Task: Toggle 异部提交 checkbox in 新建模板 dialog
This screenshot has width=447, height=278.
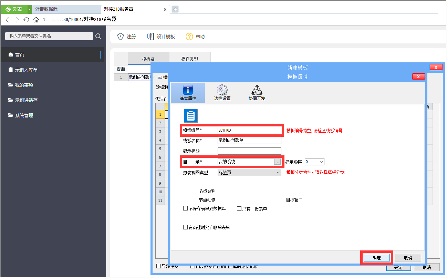Action: coord(159,266)
